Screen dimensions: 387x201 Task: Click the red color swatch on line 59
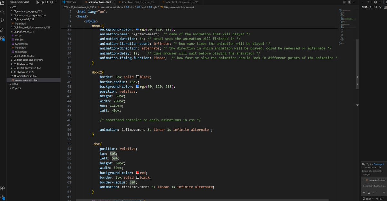138,173
